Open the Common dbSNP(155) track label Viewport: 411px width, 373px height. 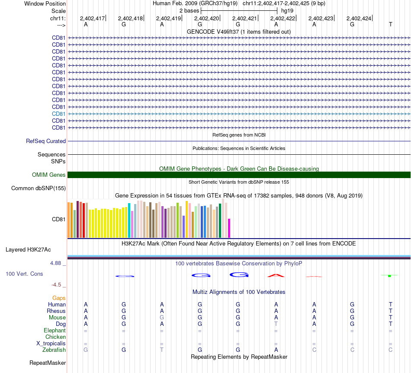(39, 188)
